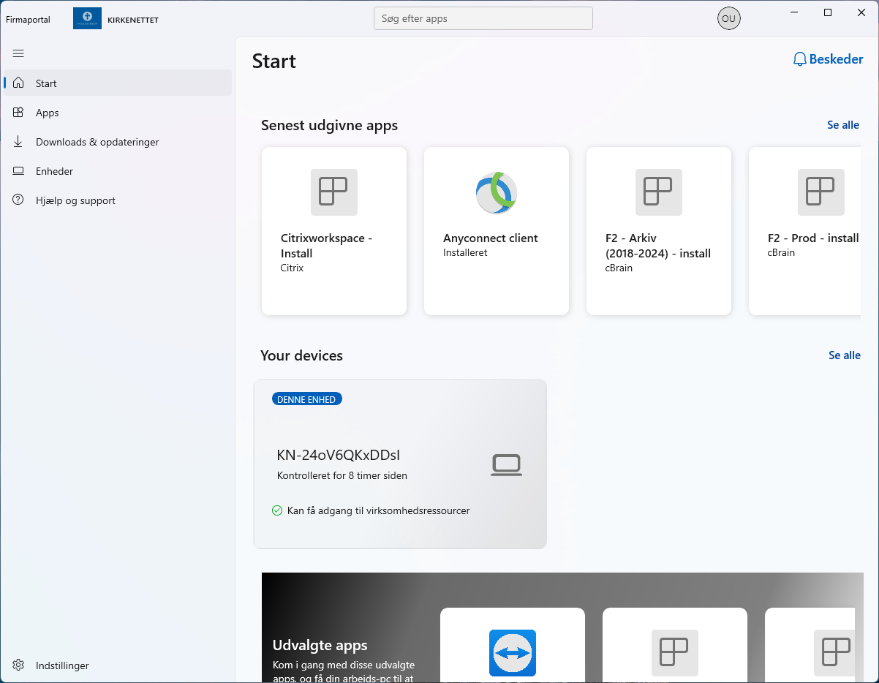Click the TeamViewer icon in Udvalgte apps

tap(513, 653)
